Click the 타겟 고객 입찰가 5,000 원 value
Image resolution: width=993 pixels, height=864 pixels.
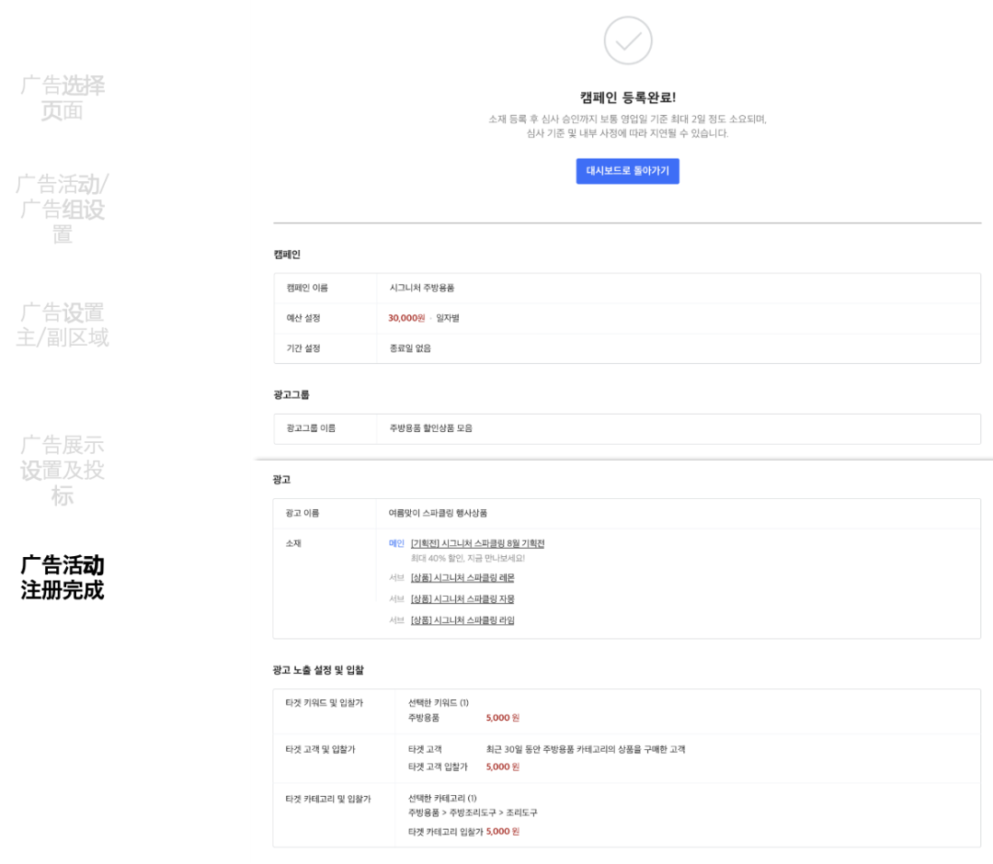(x=503, y=767)
